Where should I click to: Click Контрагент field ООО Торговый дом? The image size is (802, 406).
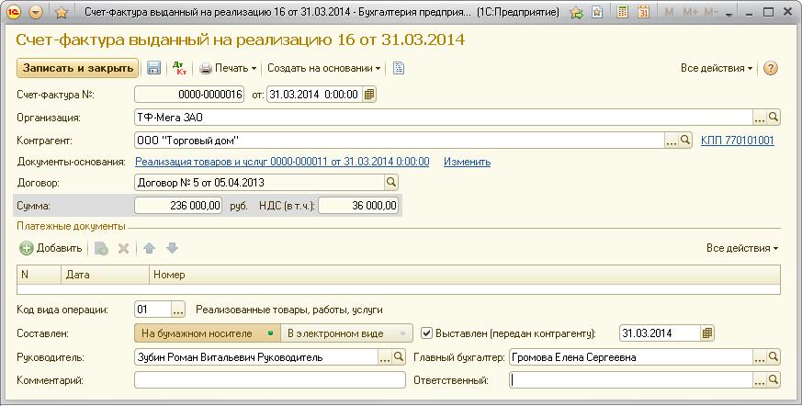tap(399, 141)
